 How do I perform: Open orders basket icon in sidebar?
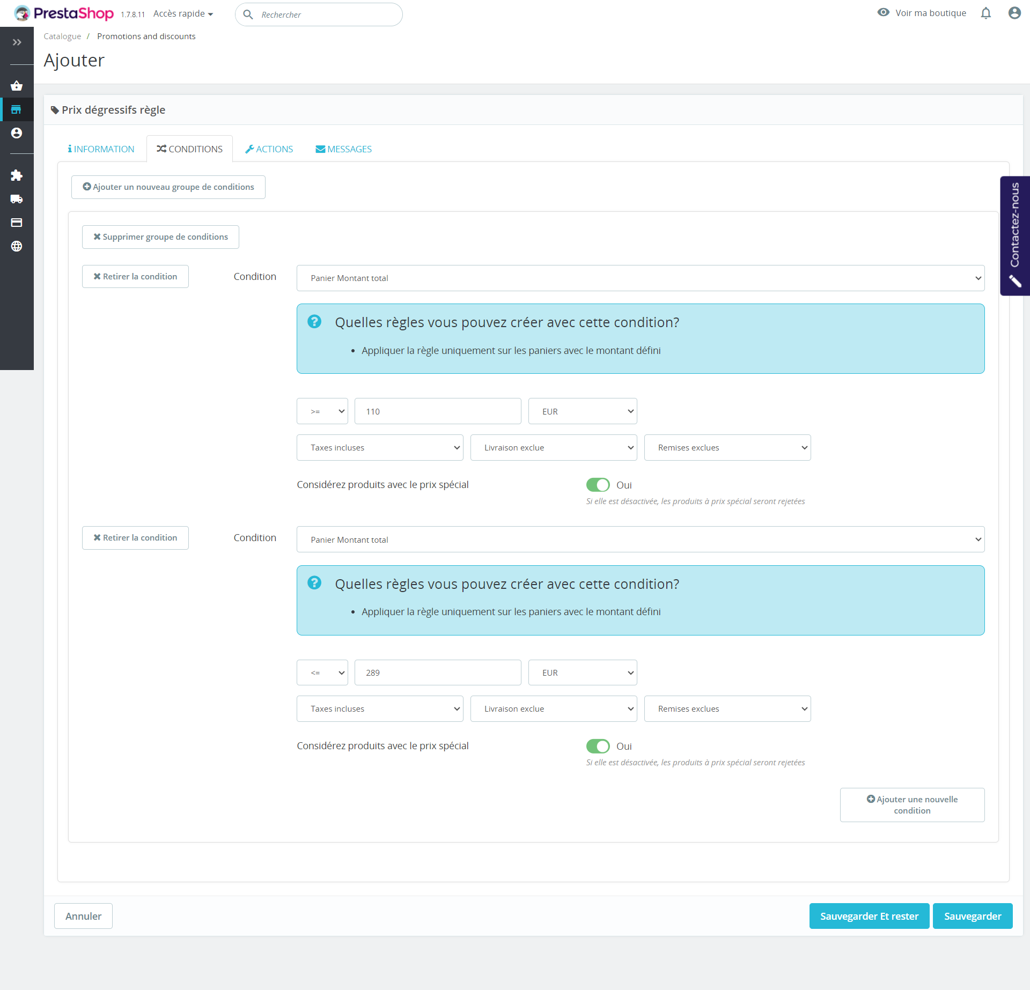17,86
